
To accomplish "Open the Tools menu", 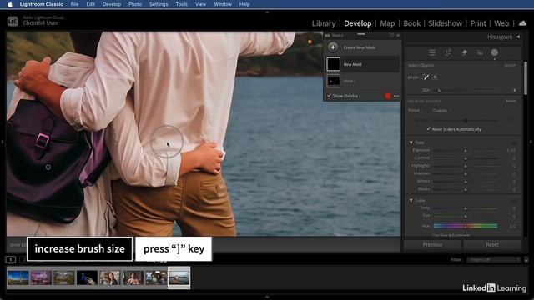I will tap(182, 4).
